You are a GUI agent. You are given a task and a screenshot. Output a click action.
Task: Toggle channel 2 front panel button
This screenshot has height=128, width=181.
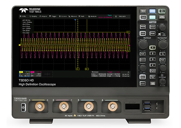coord(153,53)
